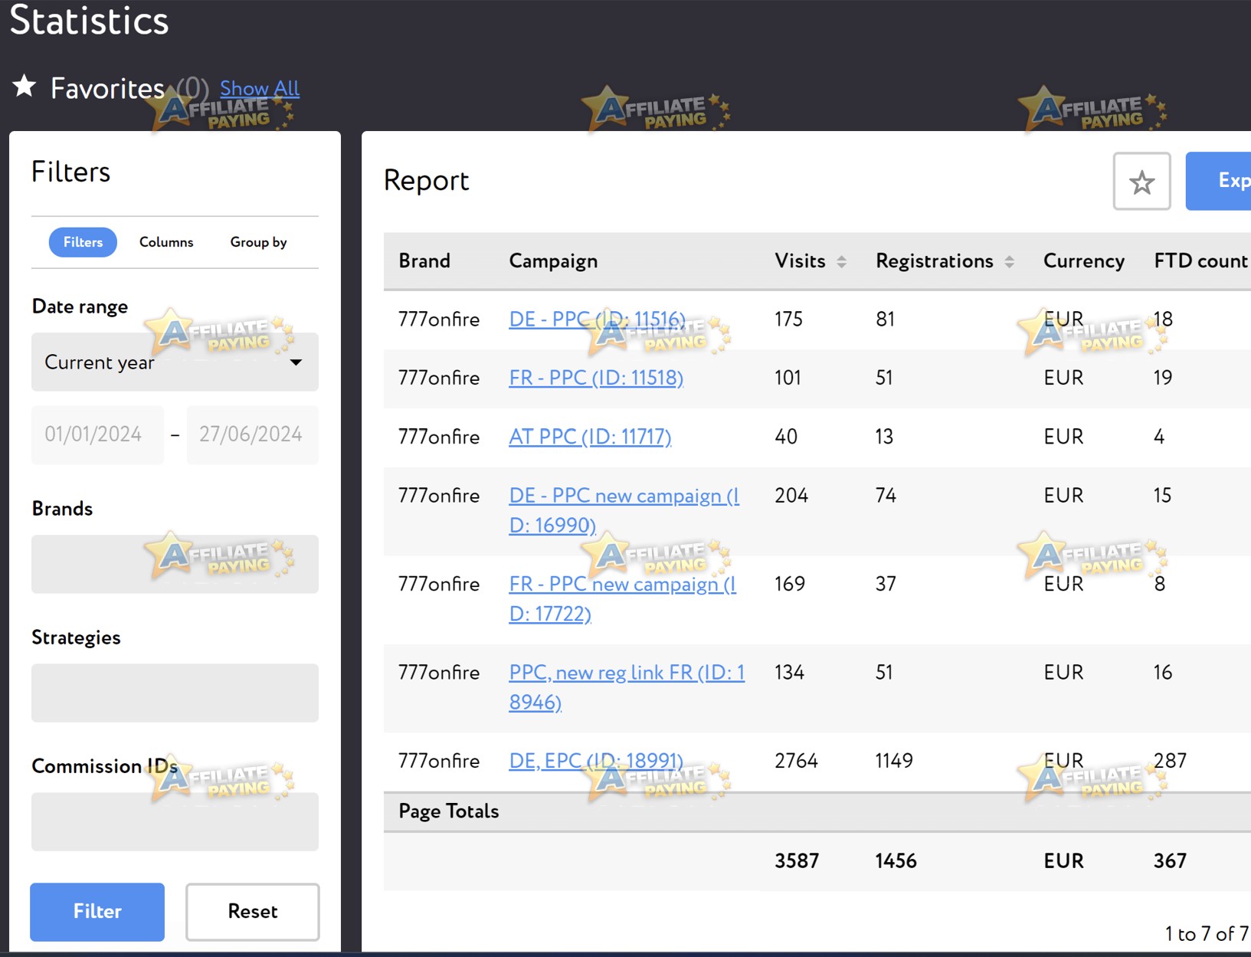Click the Visits value 204
The width and height of the screenshot is (1251, 957).
coord(791,496)
